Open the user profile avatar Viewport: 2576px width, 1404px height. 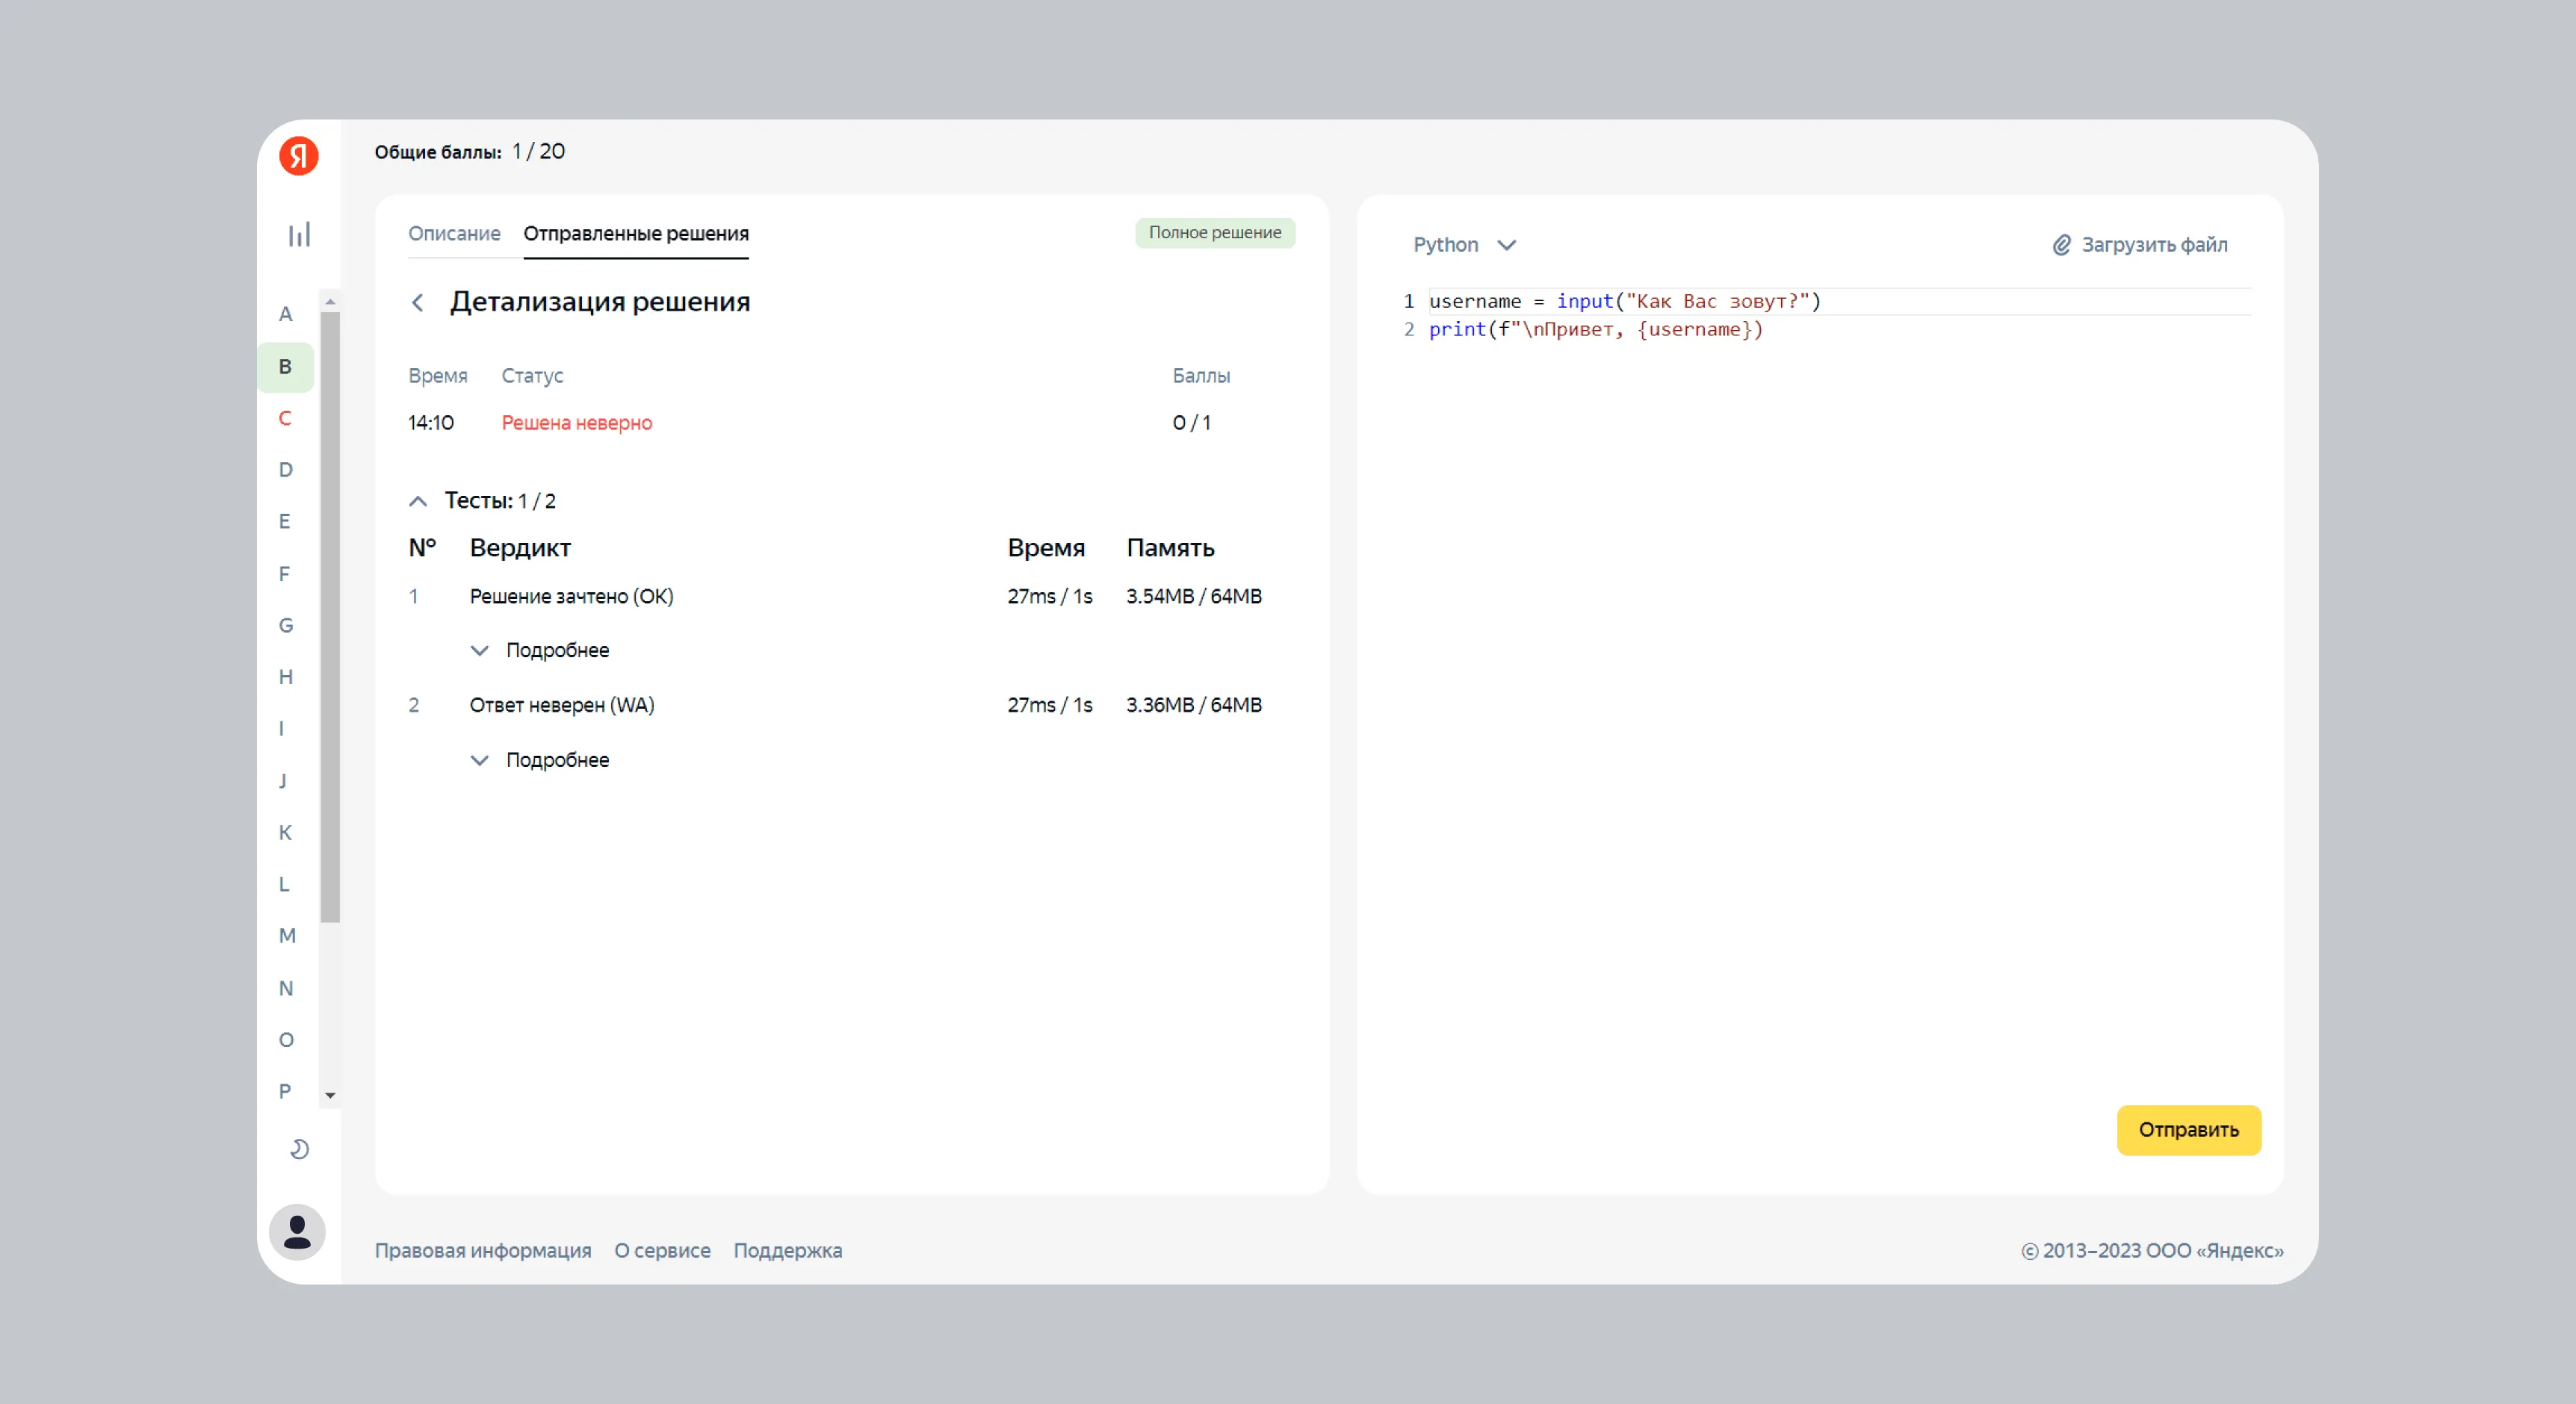297,1231
